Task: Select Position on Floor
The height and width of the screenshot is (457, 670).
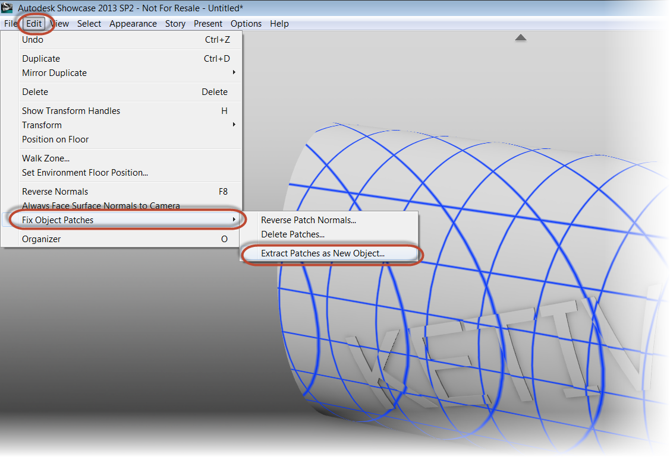Action: [x=55, y=139]
